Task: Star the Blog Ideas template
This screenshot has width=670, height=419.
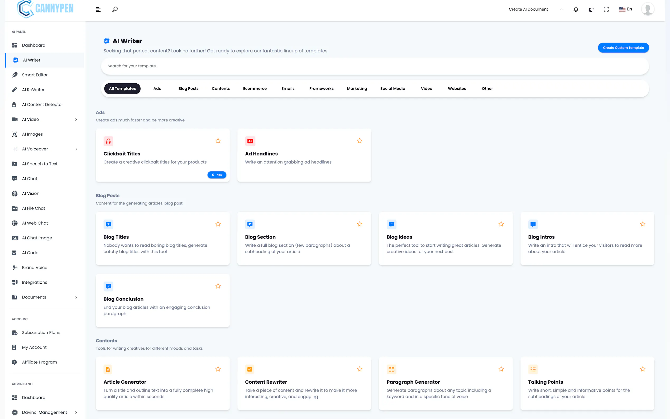Action: pos(501,224)
